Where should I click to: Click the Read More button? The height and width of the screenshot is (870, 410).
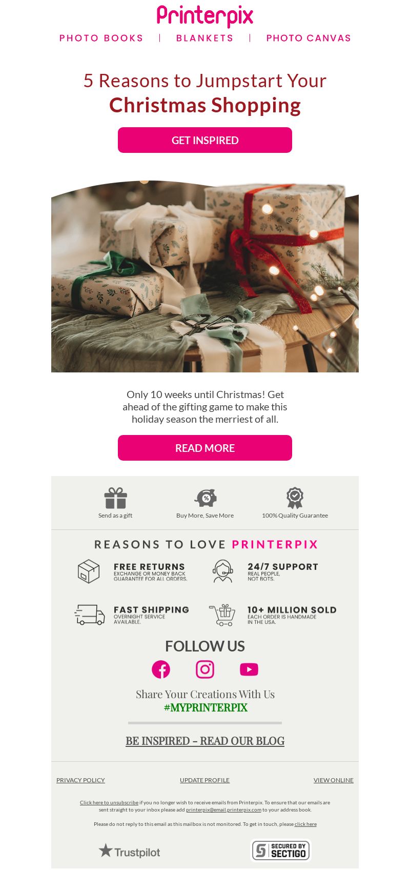(205, 448)
